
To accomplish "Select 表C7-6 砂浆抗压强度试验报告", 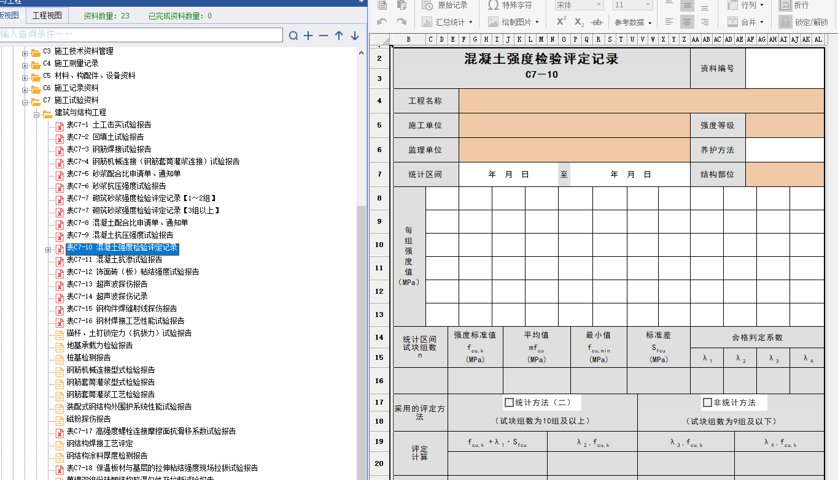I will click(117, 186).
